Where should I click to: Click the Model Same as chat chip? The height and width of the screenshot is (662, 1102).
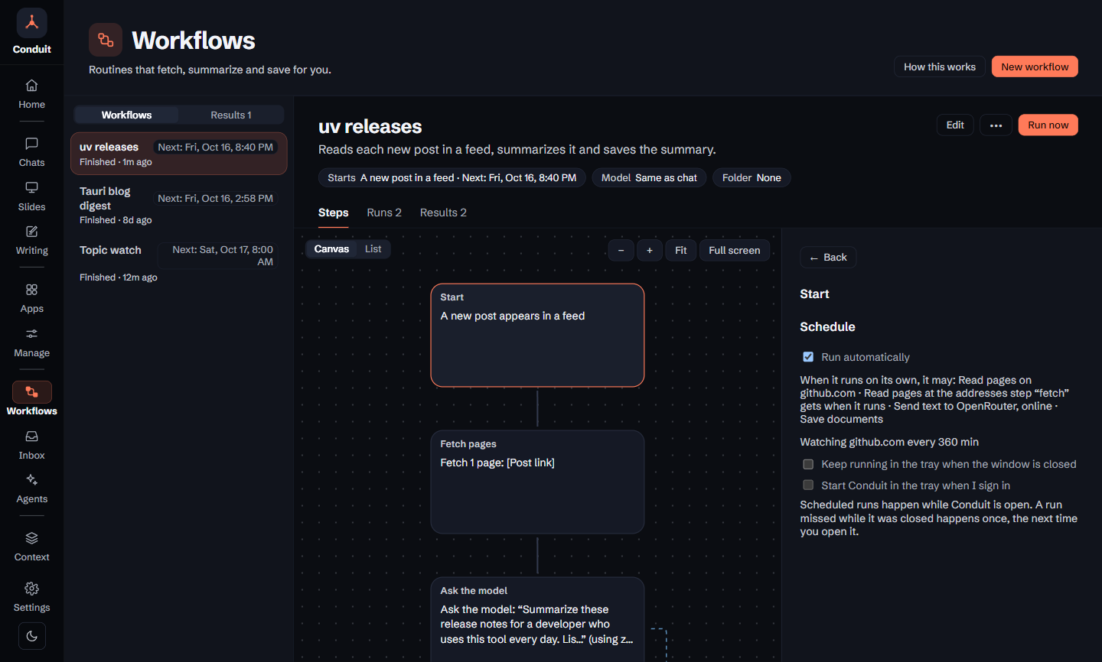649,178
